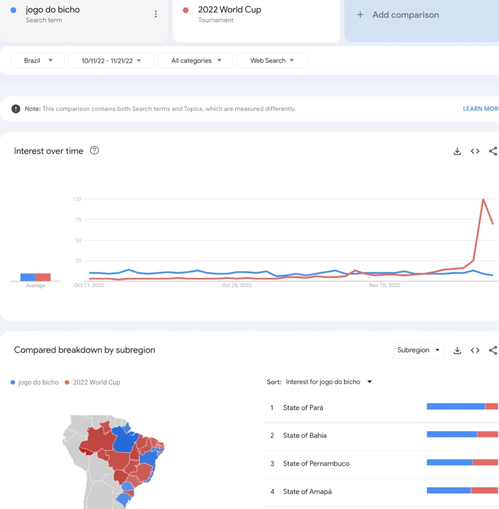499x509 pixels.
Task: Open the LEARN MORE link
Action: (x=481, y=109)
